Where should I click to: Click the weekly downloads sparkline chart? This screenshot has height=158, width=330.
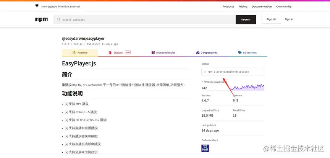[247, 87]
